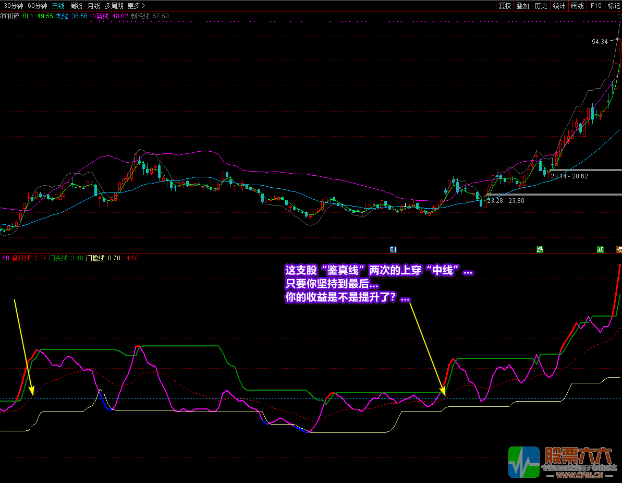622x483 pixels.
Task: Open the 历史 history button
Action: [x=541, y=6]
